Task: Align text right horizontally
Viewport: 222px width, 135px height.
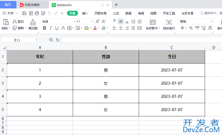Action: [127, 28]
